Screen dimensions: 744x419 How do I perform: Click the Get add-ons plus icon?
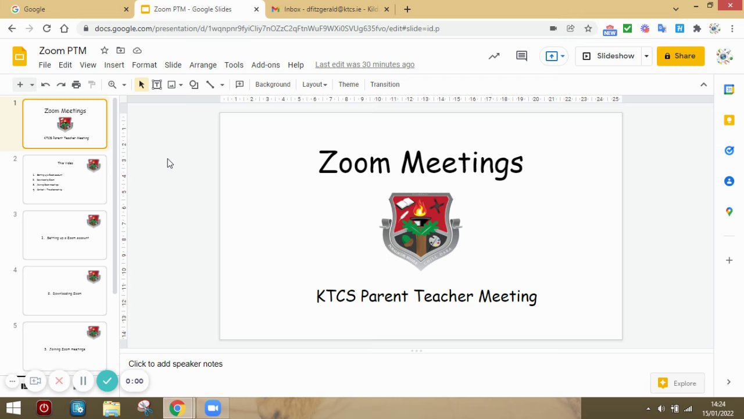click(729, 260)
